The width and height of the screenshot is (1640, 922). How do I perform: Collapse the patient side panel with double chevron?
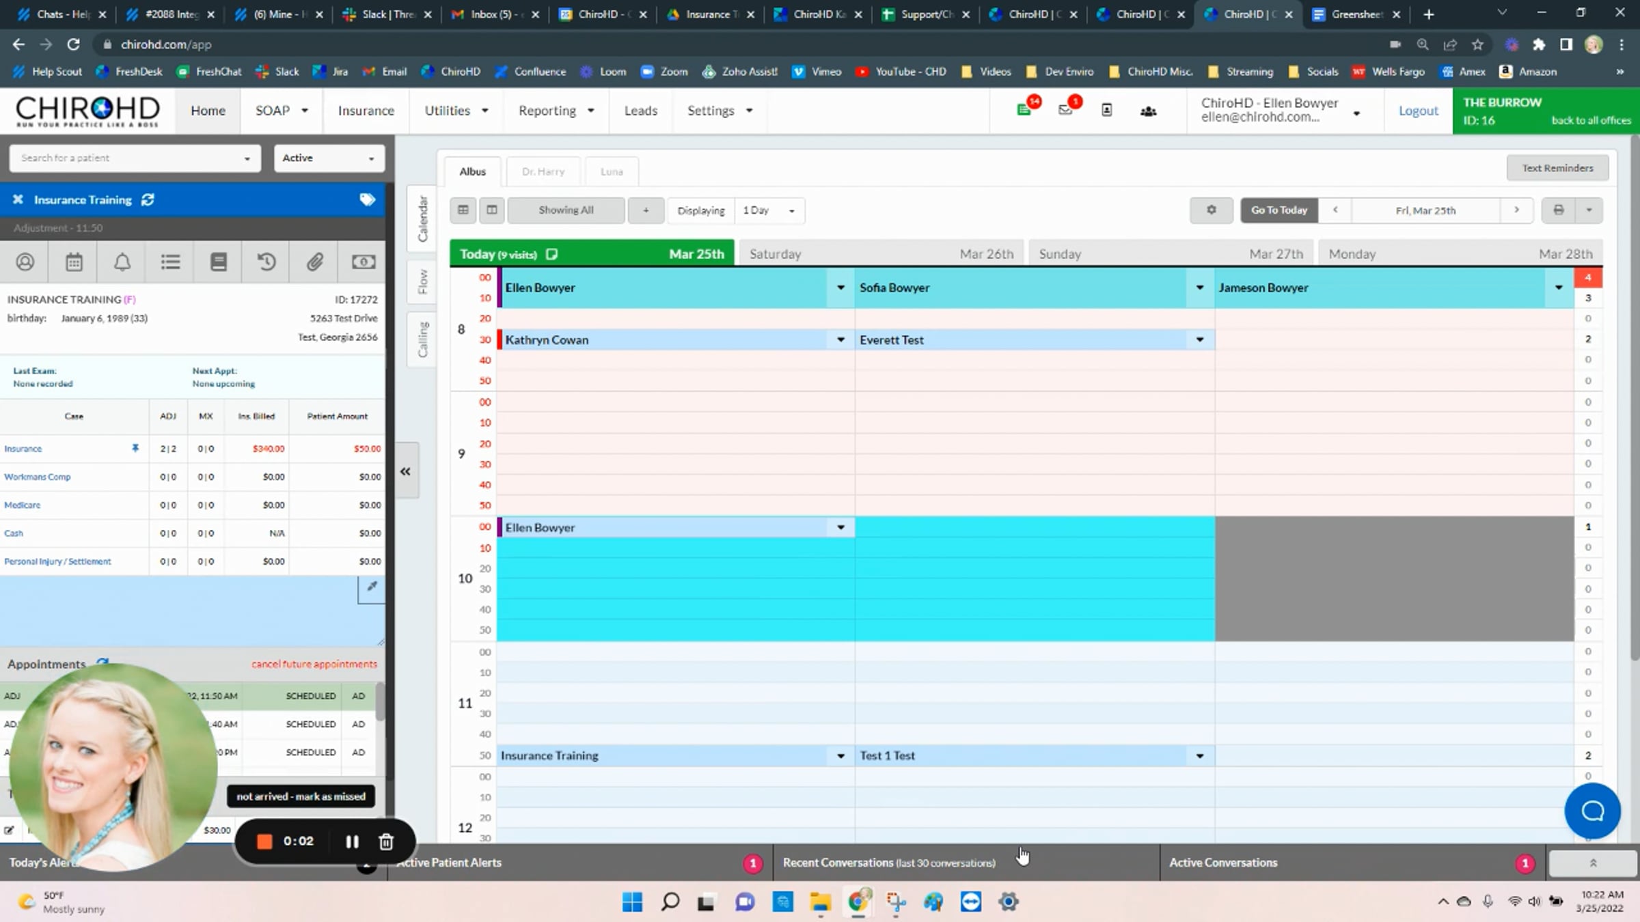click(406, 471)
